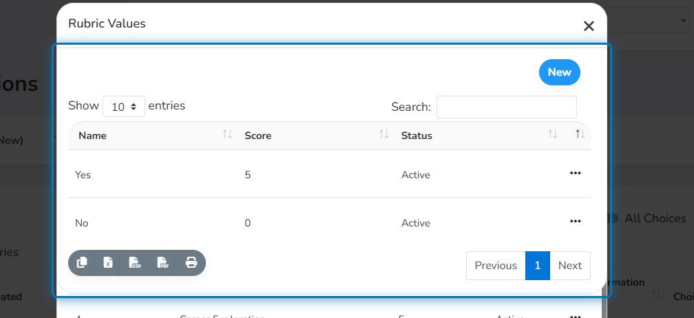
Task: Sort by the last actions column arrows
Action: (580, 134)
